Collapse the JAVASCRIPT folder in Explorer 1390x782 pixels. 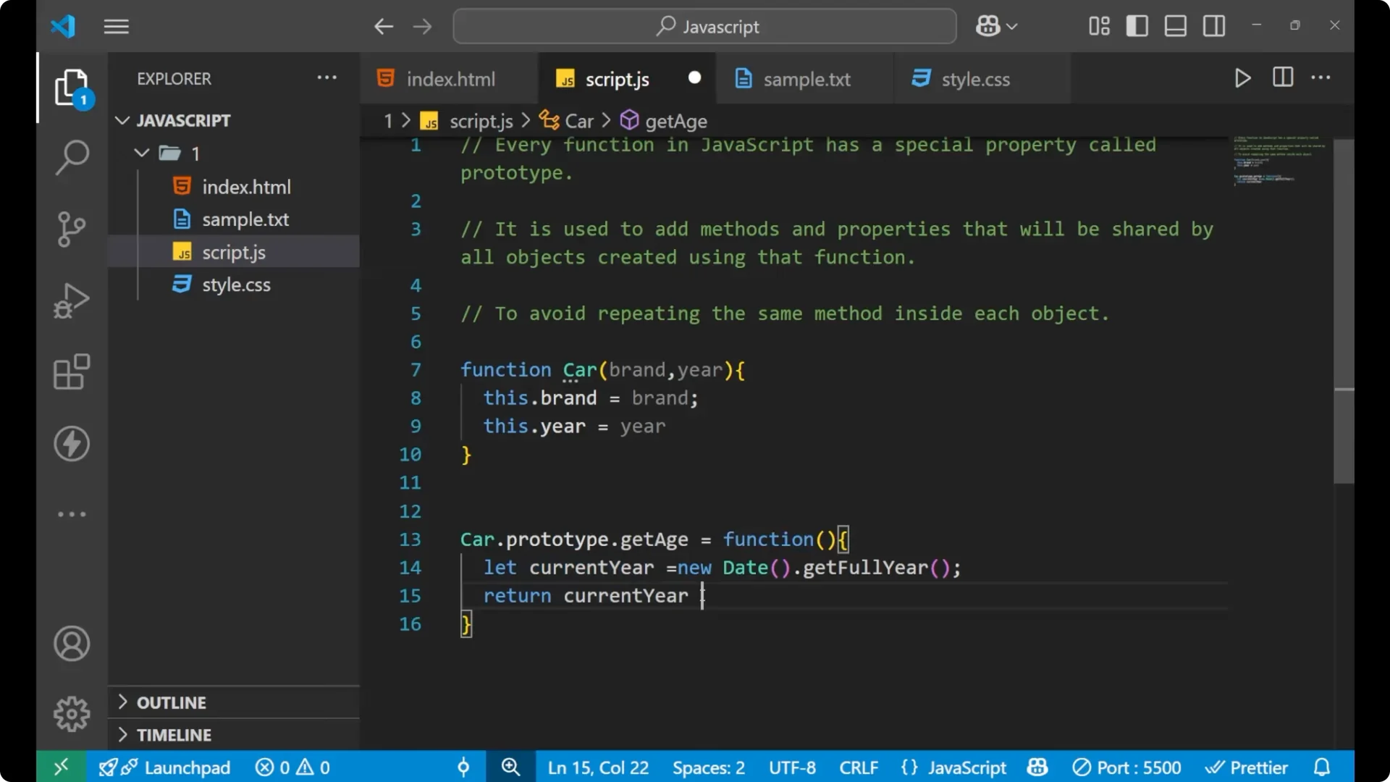click(x=122, y=120)
